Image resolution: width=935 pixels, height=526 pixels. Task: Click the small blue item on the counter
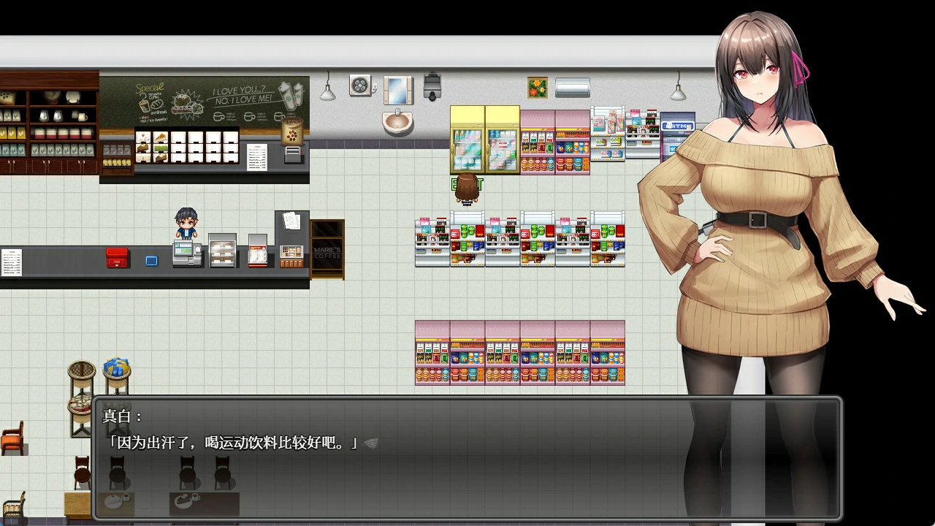(152, 260)
